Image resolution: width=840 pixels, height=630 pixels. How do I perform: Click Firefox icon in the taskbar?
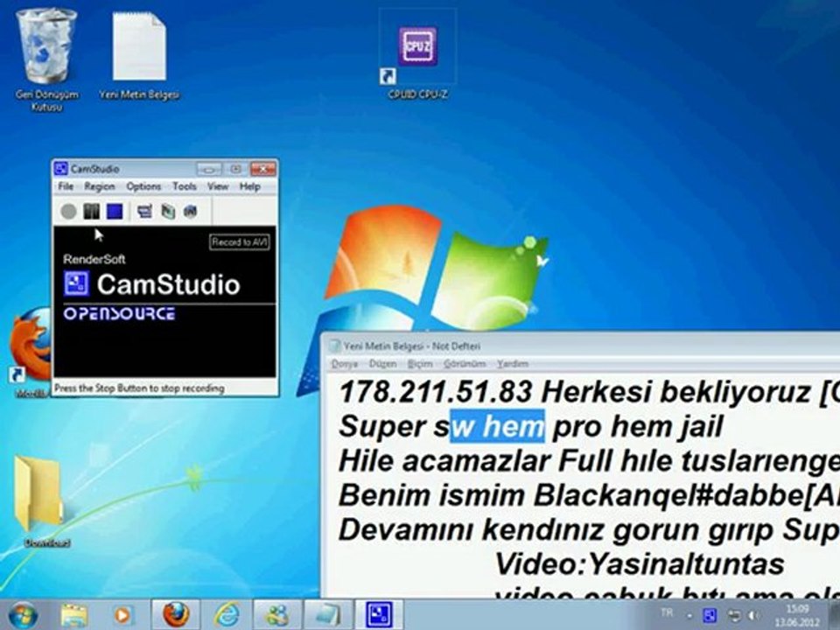[176, 614]
